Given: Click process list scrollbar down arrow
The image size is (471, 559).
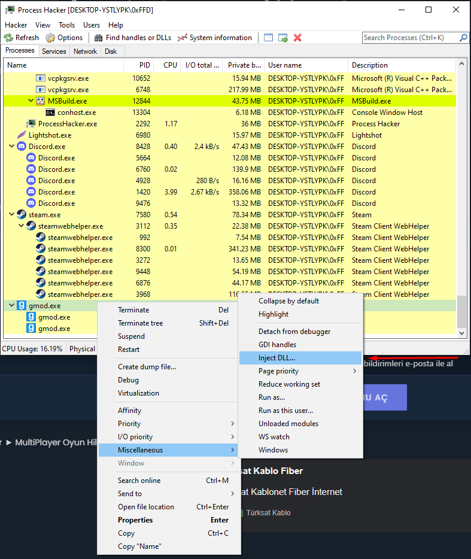Looking at the screenshot, I should click(x=462, y=333).
